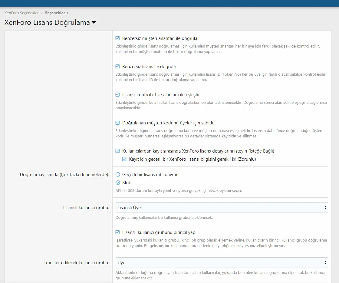This screenshot has width=339, height=283.
Task: Open 'Transfer edilecek kullanıcı grubu' dropdown
Action: (x=222, y=262)
